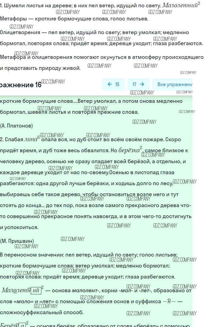Click the boxed ending "ий" in Малолетний
This screenshot has height=327, width=207.
[36, 290]
